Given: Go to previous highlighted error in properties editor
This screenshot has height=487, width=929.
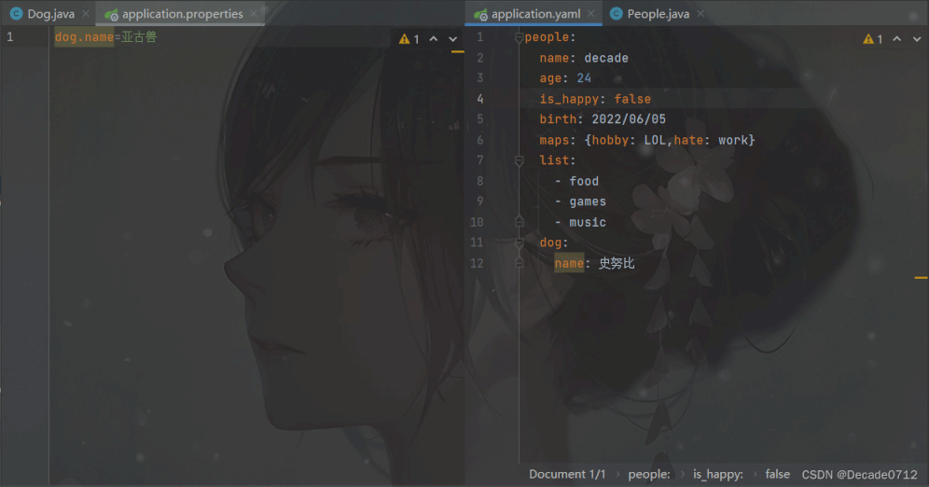Looking at the screenshot, I should [x=434, y=39].
